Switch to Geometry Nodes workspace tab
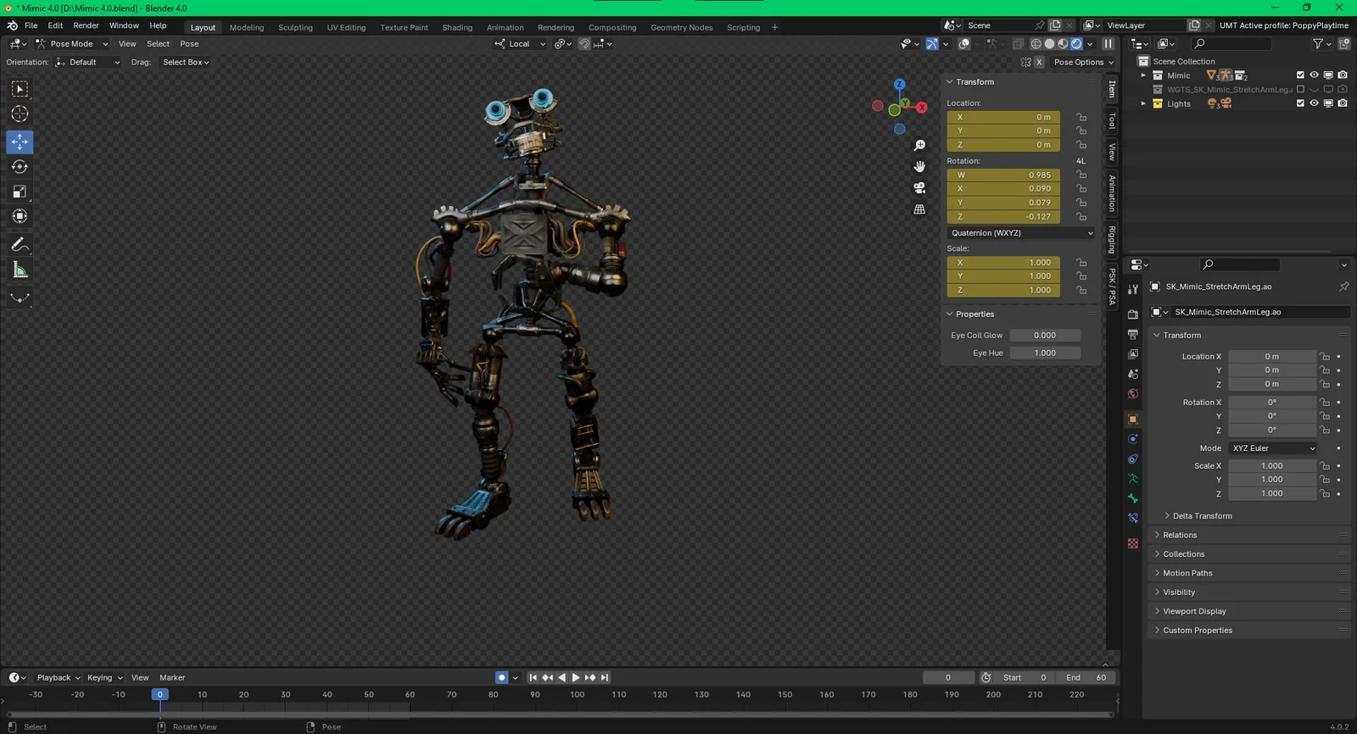 pyautogui.click(x=681, y=27)
